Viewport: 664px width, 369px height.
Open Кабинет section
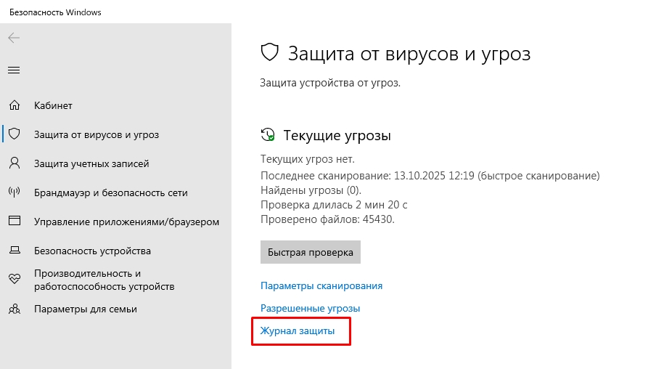53,105
